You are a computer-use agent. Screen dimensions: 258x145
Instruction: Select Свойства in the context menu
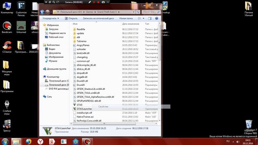(x=103, y=106)
